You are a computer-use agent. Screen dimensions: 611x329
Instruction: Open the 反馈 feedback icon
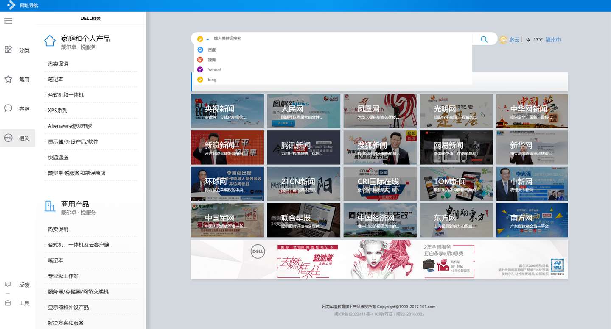[x=8, y=285]
